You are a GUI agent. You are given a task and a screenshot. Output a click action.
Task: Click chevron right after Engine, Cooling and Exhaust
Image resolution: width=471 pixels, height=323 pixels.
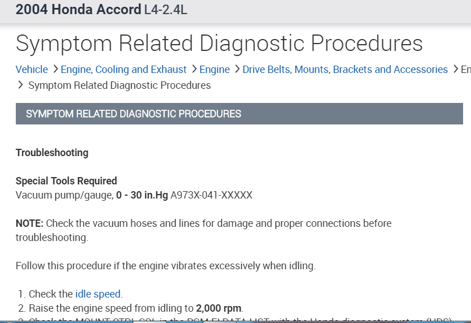click(194, 69)
